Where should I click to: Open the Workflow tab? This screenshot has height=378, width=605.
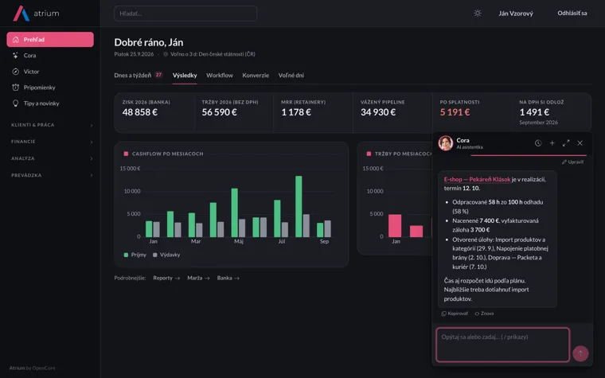220,76
